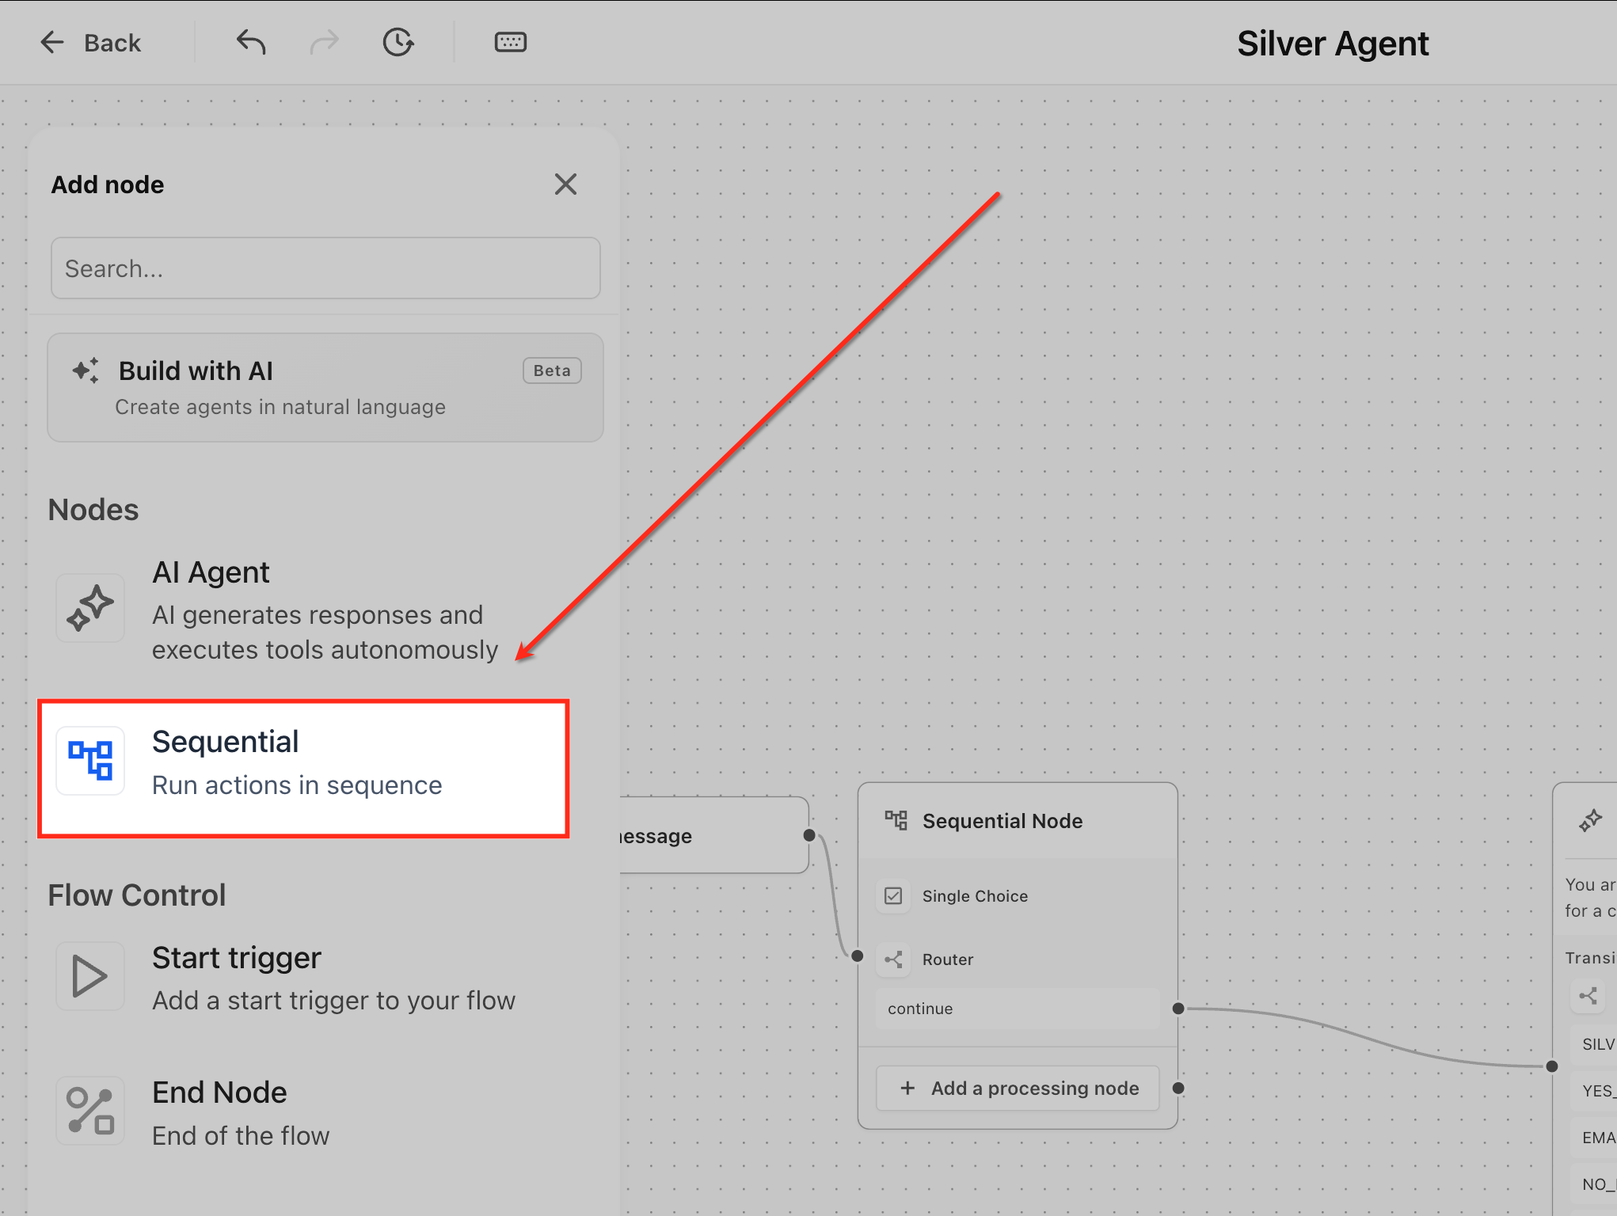
Task: Click the Sequential Node header title
Action: (1002, 821)
